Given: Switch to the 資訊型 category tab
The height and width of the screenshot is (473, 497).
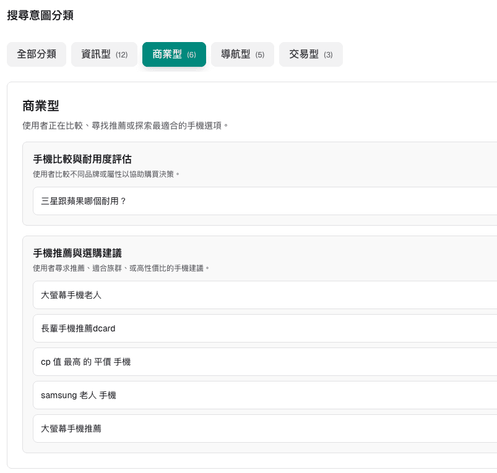Looking at the screenshot, I should 104,54.
